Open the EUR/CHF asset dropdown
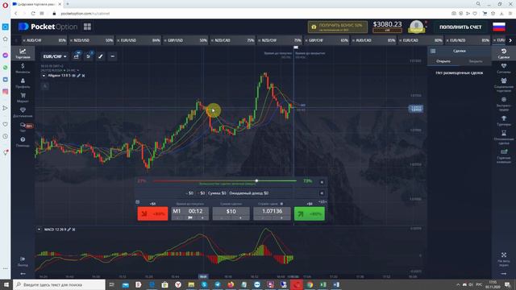This screenshot has width=516, height=290. click(55, 56)
